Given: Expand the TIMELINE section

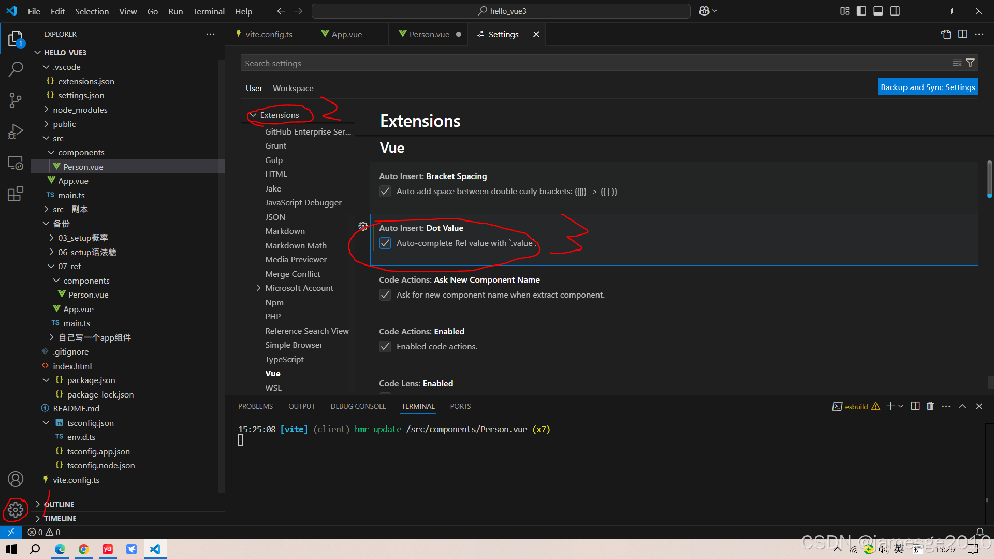Looking at the screenshot, I should (128, 518).
